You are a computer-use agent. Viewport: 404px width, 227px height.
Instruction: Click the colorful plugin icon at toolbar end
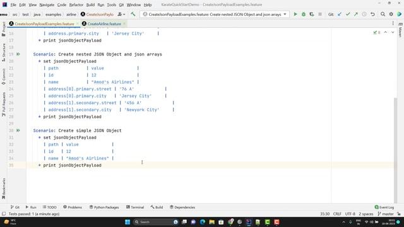[x=400, y=15]
